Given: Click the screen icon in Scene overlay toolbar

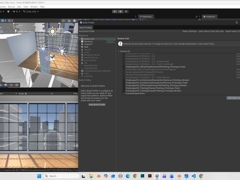Looking at the screenshot, I should coord(6,85).
